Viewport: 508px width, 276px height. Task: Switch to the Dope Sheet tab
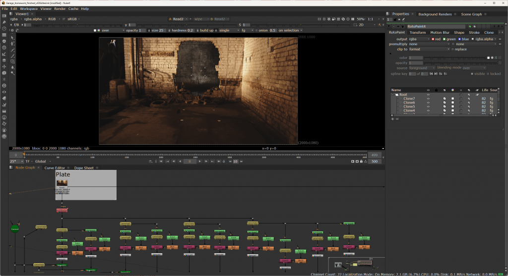coord(83,168)
